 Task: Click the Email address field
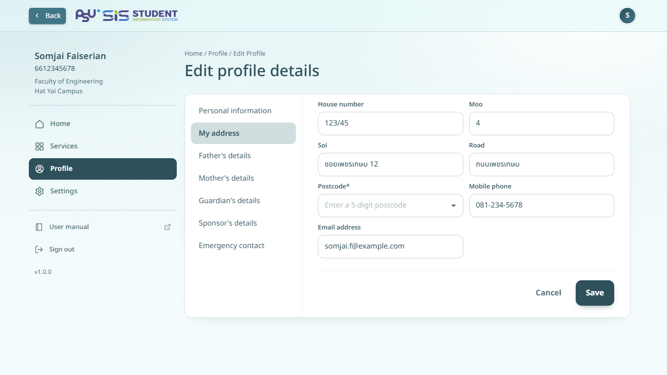(x=390, y=247)
